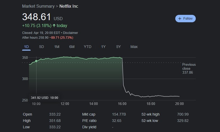Select the Max range tab
220x132 pixels.
click(134, 47)
